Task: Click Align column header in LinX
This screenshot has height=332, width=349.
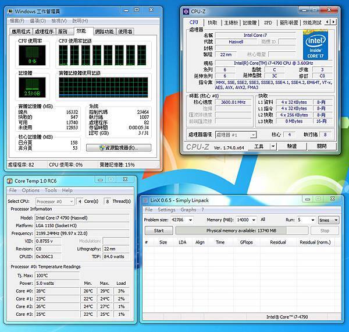Action: pos(200,242)
